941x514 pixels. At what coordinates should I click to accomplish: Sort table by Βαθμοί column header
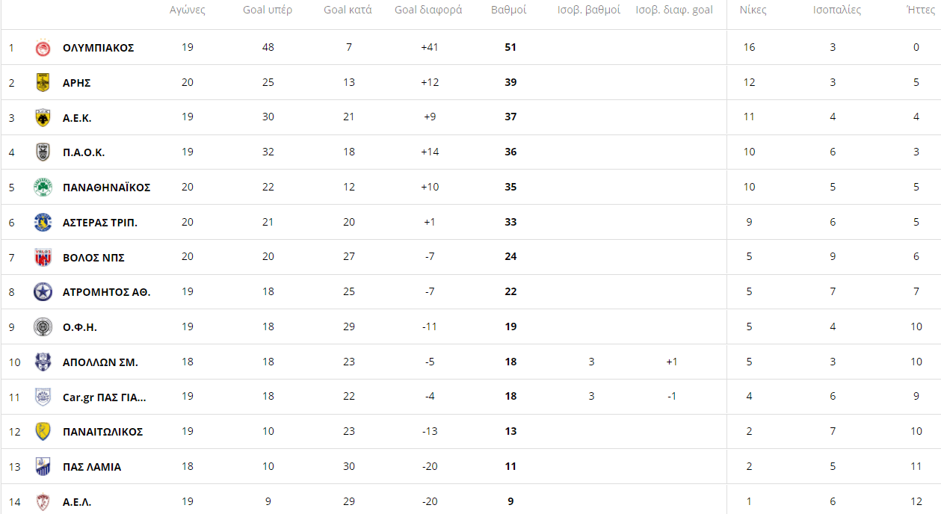pos(509,10)
